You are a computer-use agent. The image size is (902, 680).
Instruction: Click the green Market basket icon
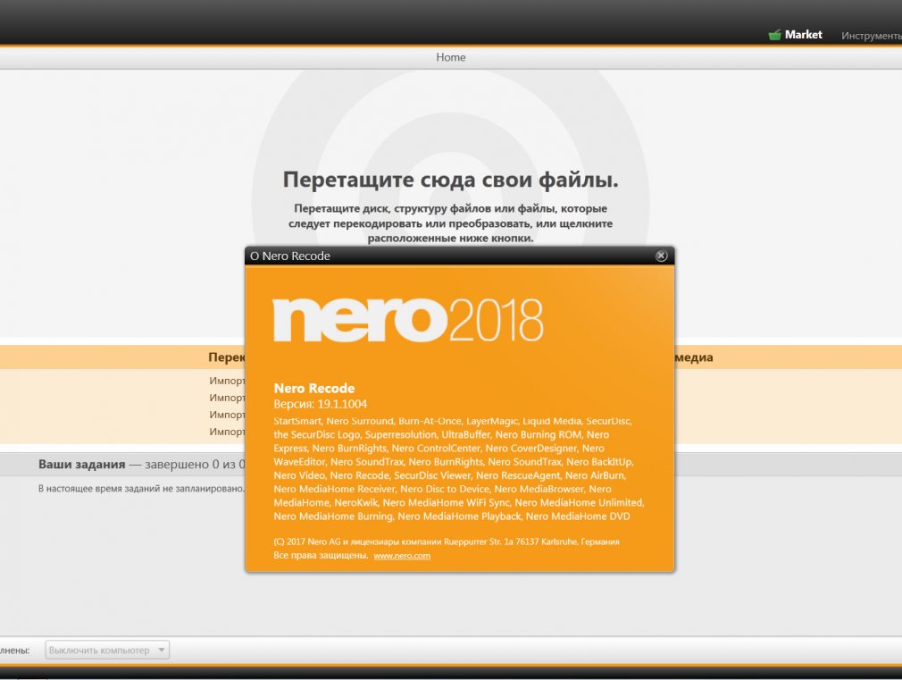pyautogui.click(x=774, y=35)
